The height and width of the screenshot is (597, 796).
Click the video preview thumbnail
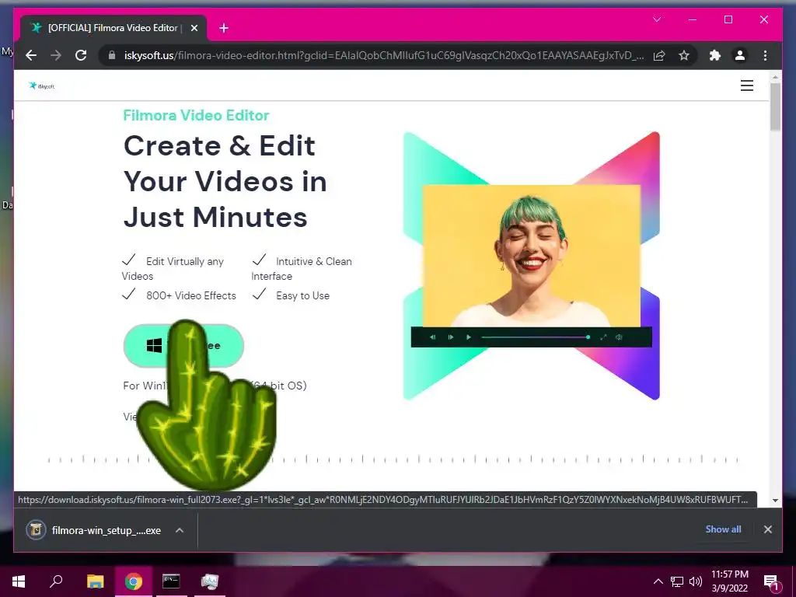532,256
